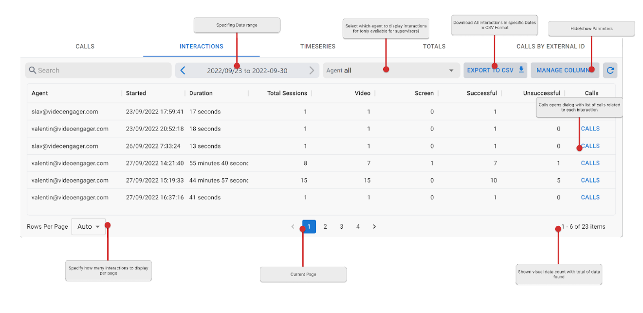Switch to the Timeseries tab
Image resolution: width=643 pixels, height=313 pixels.
(317, 47)
